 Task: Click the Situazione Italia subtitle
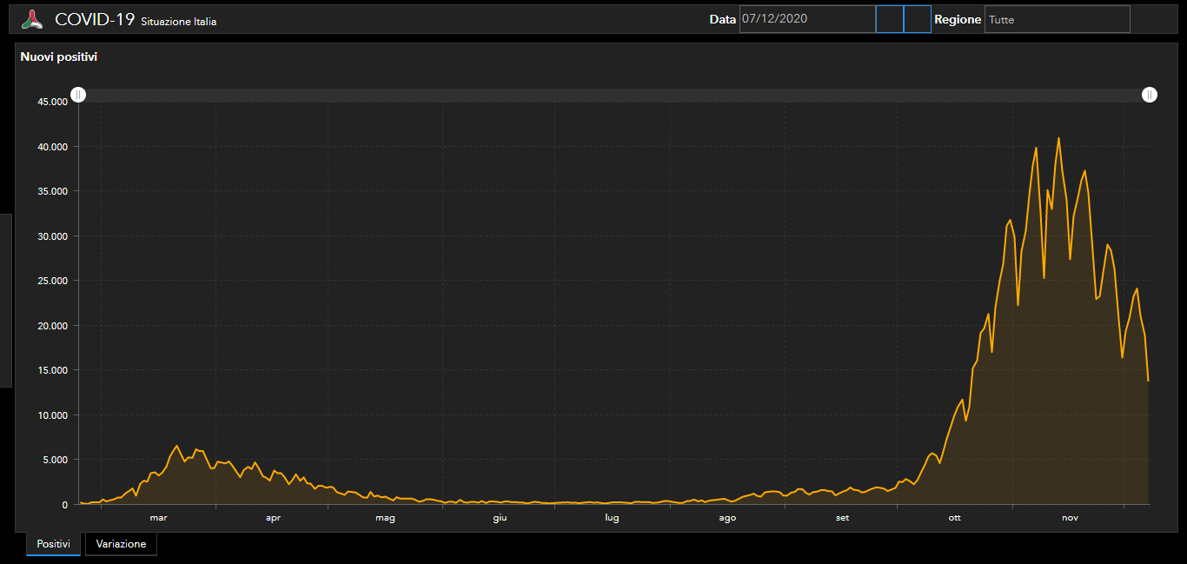[178, 22]
